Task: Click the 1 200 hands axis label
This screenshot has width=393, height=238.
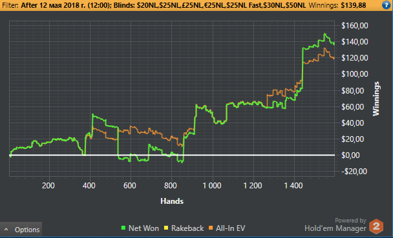Action: 253,186
